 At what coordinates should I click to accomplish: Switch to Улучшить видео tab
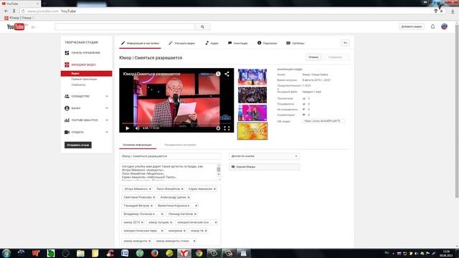tap(181, 43)
